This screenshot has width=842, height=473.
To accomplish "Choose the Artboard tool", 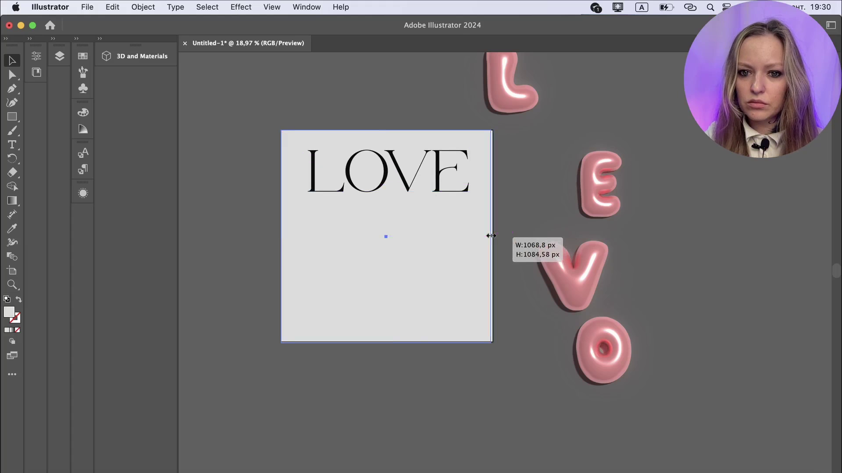I will pyautogui.click(x=12, y=271).
